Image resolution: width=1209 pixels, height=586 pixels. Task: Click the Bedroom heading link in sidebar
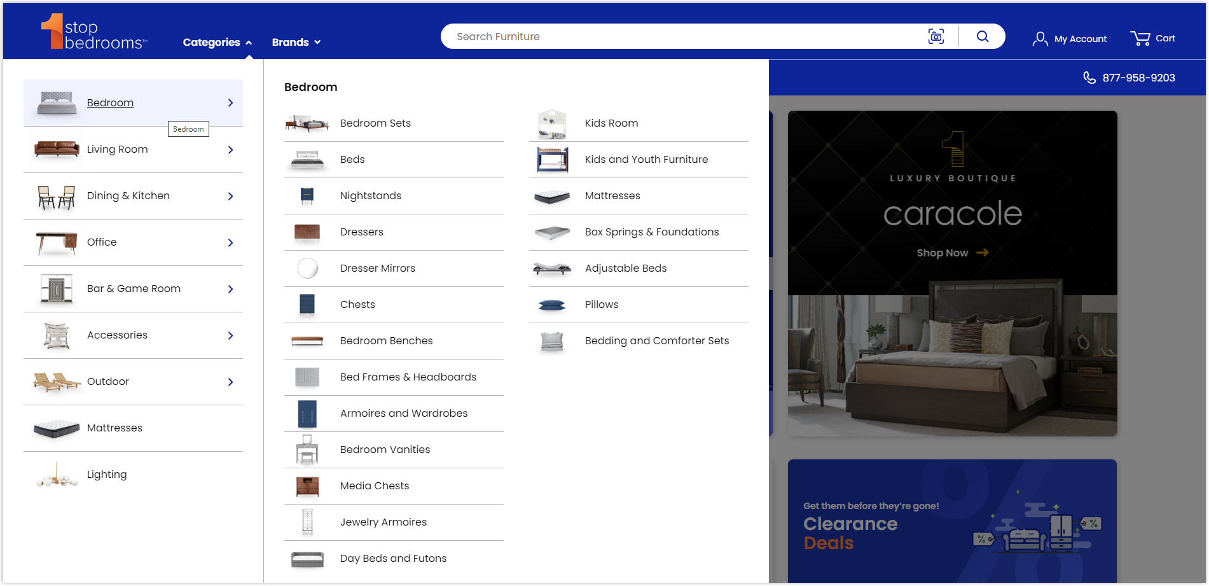point(110,102)
